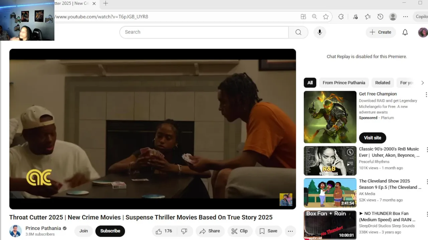Open browser essentials heart icon
428x240 pixels.
point(355,17)
